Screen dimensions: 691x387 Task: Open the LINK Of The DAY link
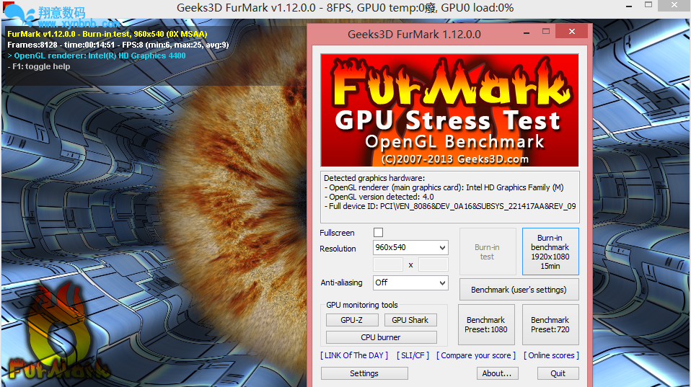pyautogui.click(x=354, y=355)
